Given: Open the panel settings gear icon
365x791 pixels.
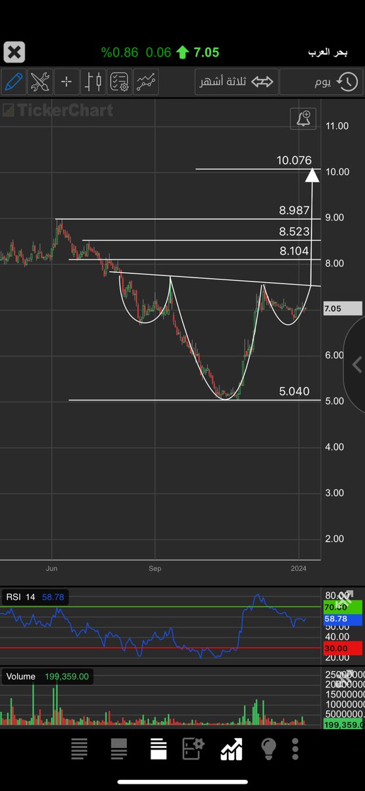Looking at the screenshot, I should (194, 749).
